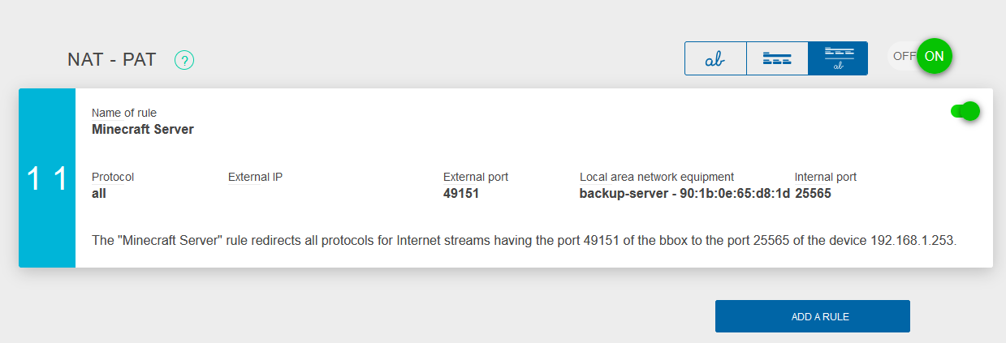This screenshot has width=1006, height=343.
Task: Click the Minecraft Server rule name
Action: (x=143, y=129)
